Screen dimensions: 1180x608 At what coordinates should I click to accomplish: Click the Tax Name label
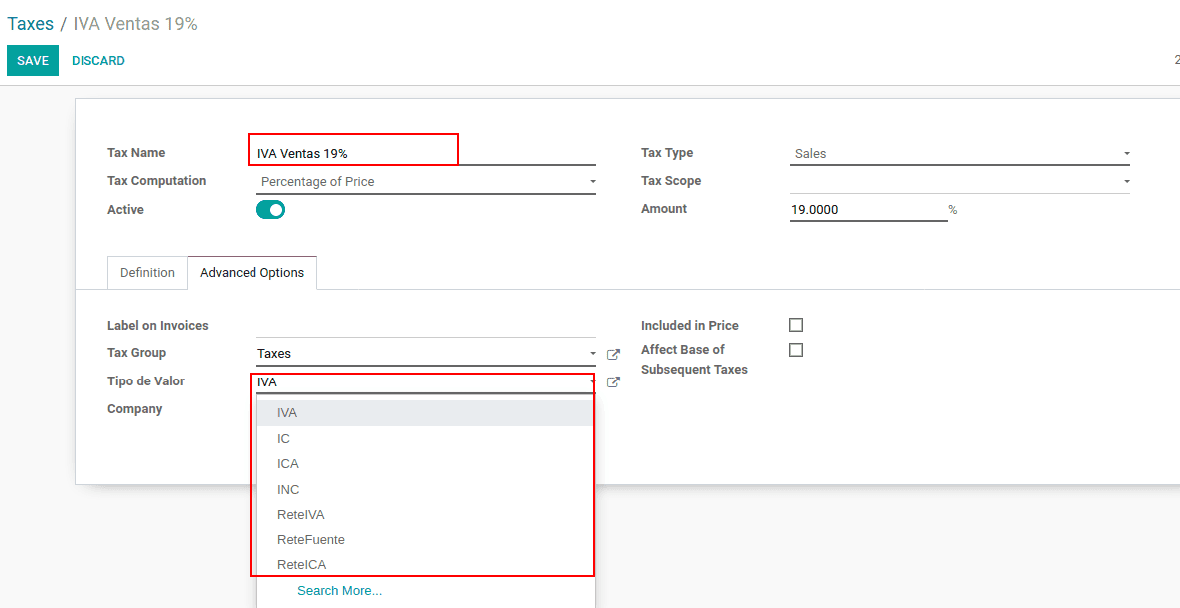pos(136,153)
